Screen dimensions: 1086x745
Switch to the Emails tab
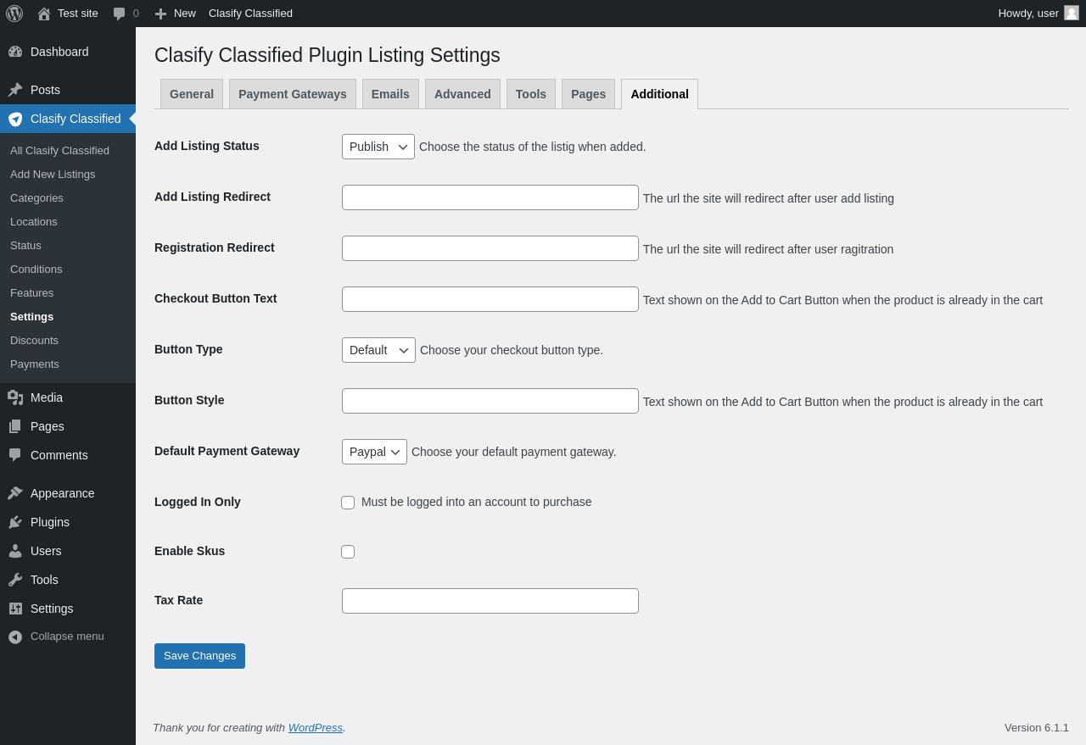click(x=390, y=94)
